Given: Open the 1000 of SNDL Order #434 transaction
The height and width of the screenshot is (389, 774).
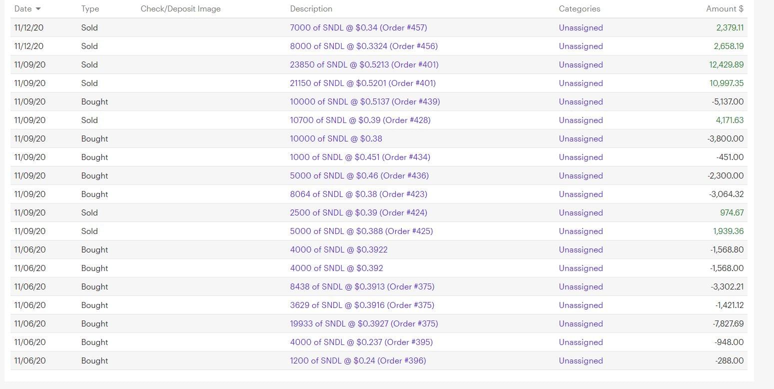Looking at the screenshot, I should 360,157.
